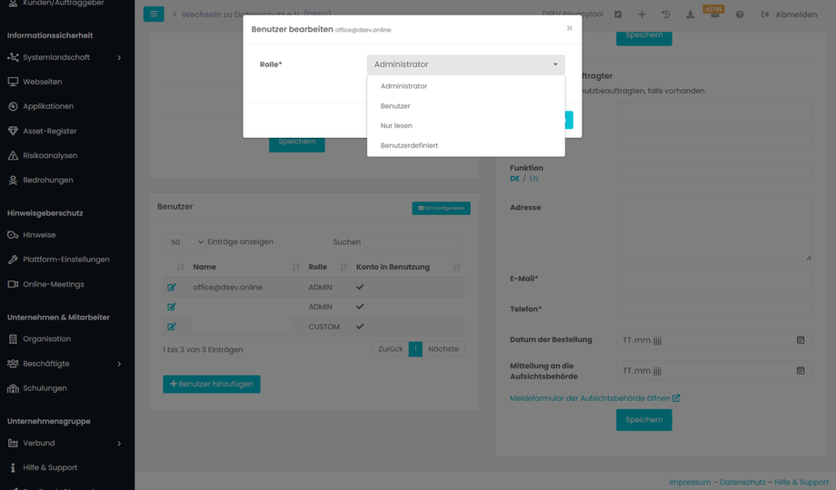Click the plus icon in top bar
This screenshot has width=836, height=490.
pos(642,15)
